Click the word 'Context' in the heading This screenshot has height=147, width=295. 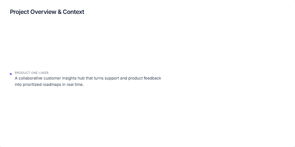74,12
